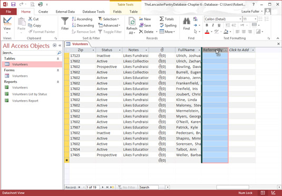
Task: Align text left in Text Formatting
Action: pyautogui.click(x=238, y=32)
